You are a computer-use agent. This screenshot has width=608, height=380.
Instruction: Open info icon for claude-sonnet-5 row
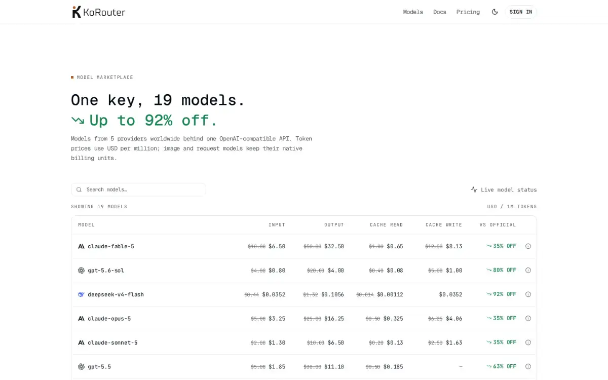[528, 343]
